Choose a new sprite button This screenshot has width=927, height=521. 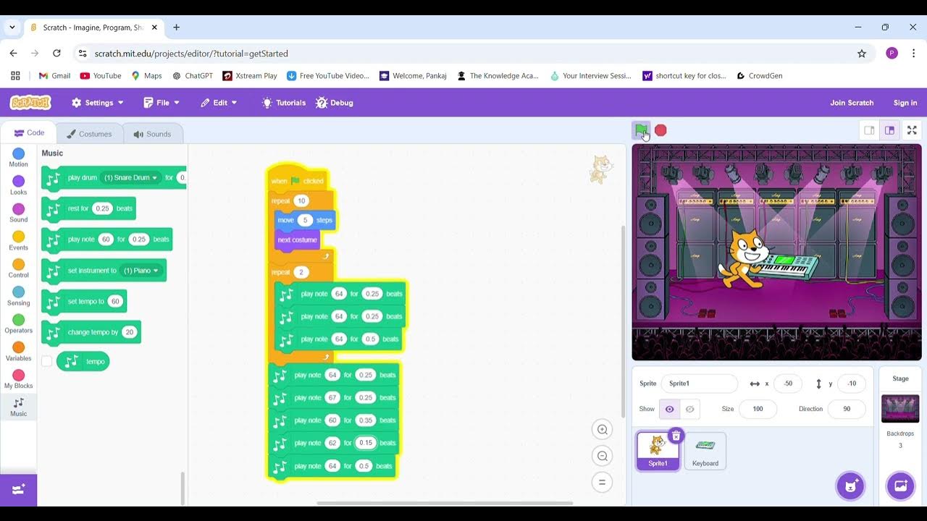point(850,486)
